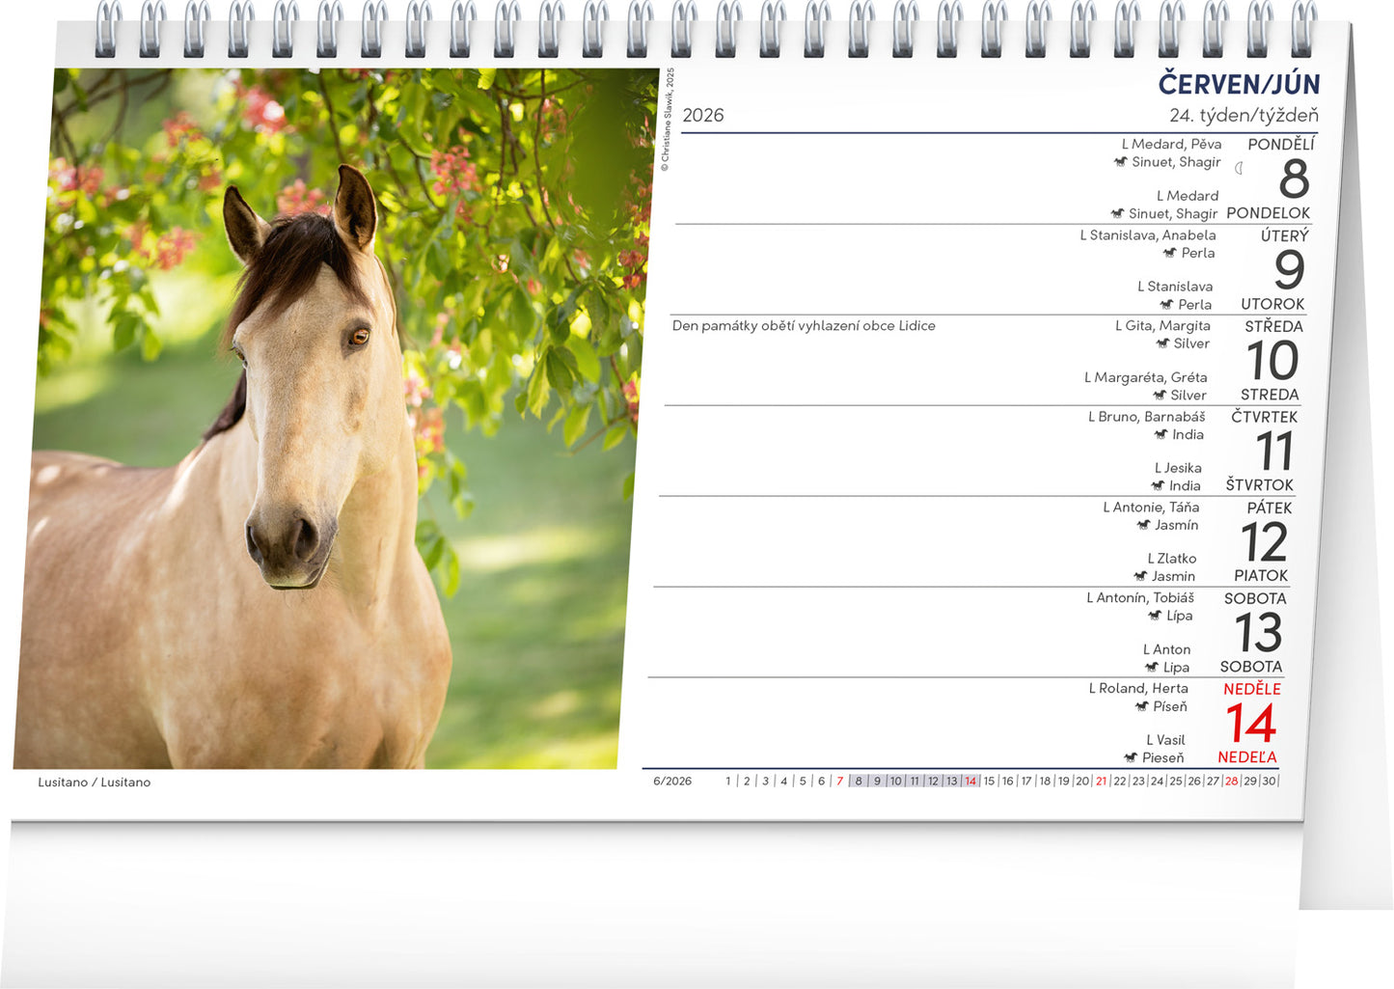1394x989 pixels.
Task: Click the 2026 year label above the week
Action: tap(702, 116)
